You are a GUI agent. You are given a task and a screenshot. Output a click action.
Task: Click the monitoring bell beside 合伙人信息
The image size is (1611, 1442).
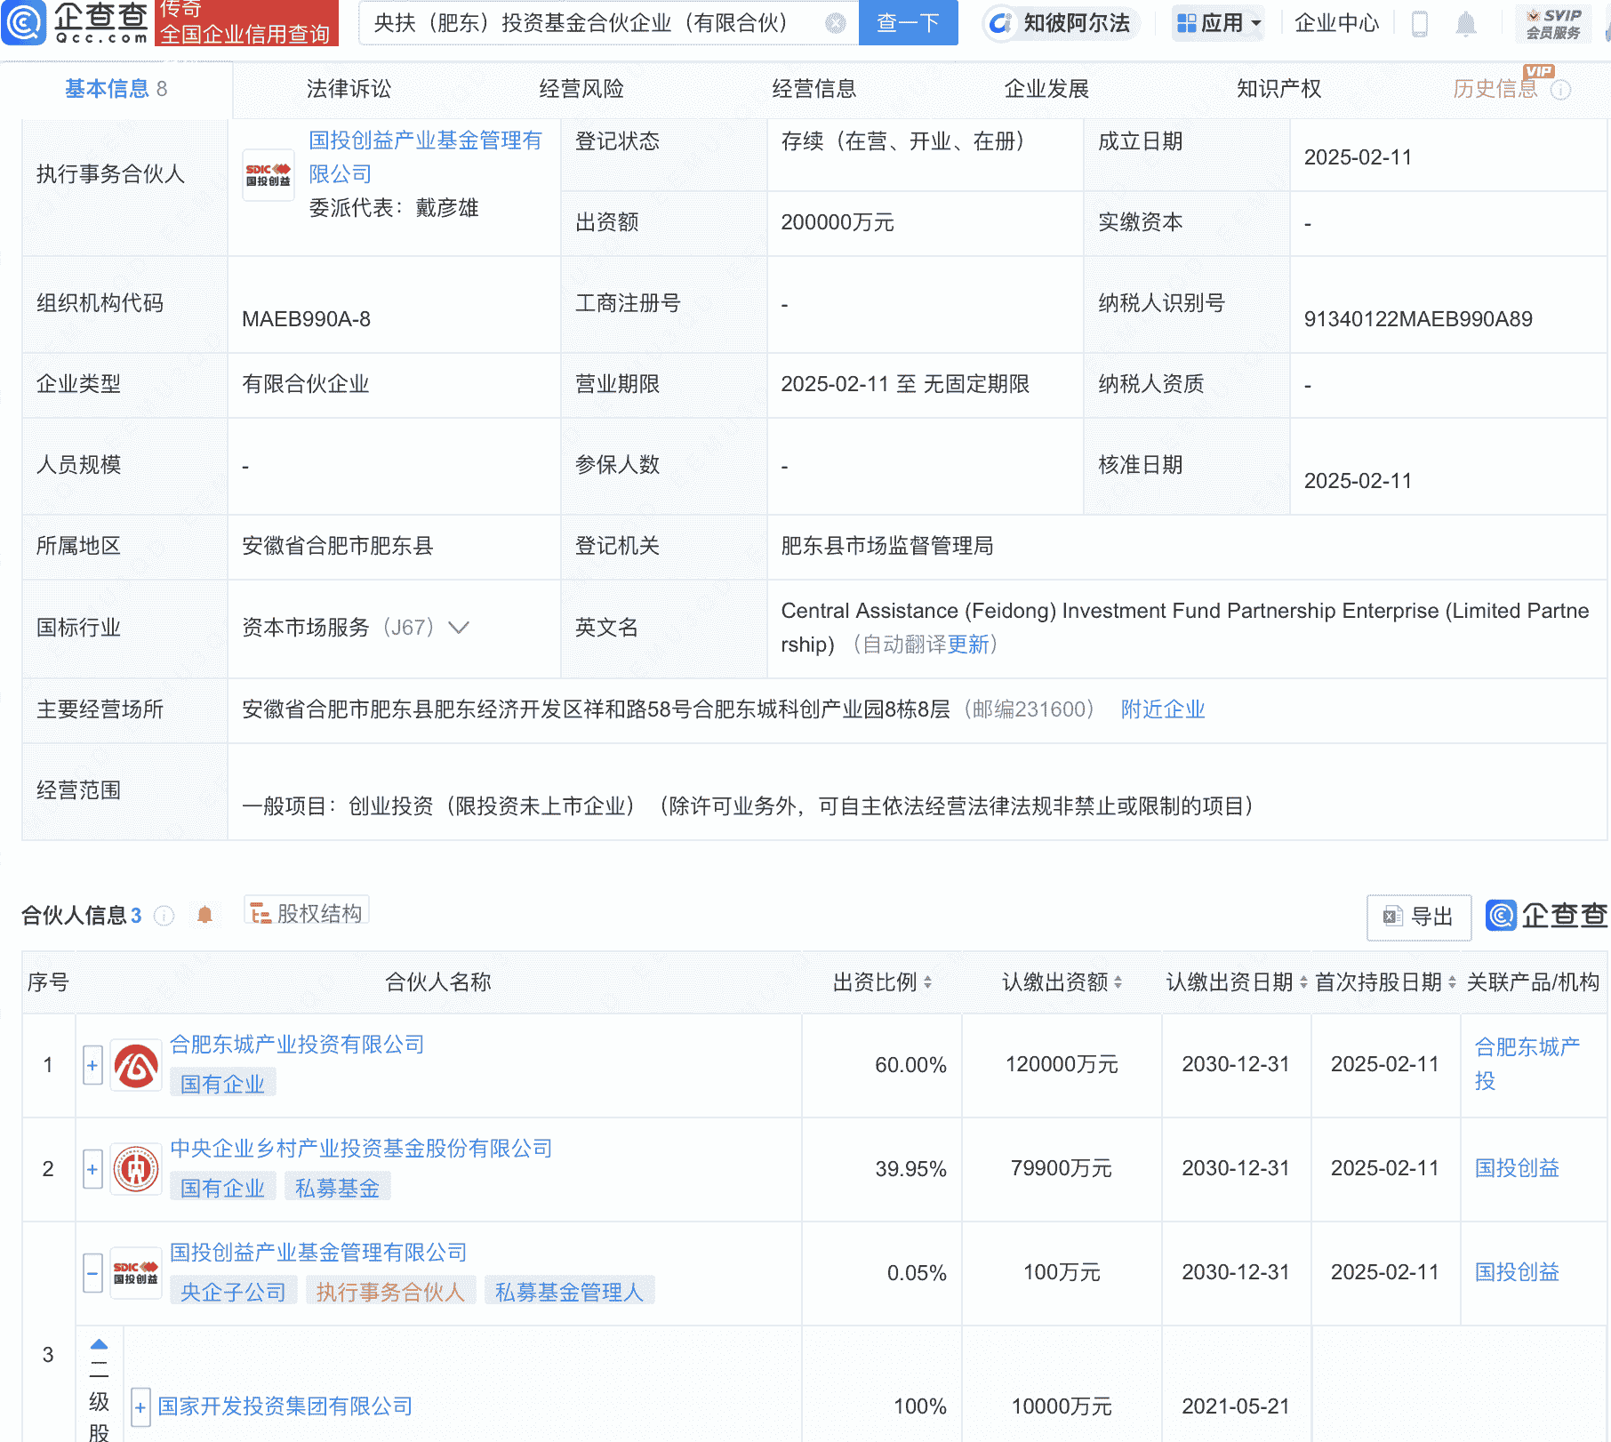point(205,913)
